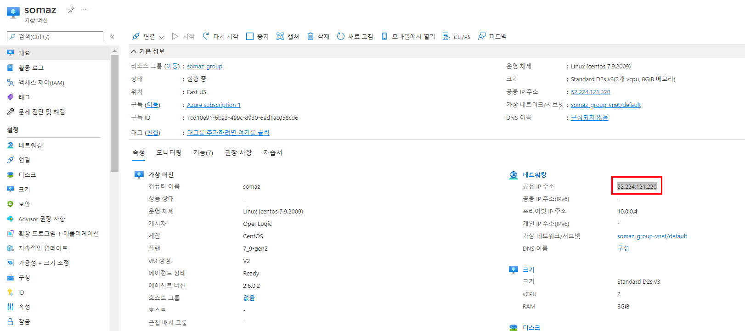Open 연결 under 설정 in sidebar
Image resolution: width=745 pixels, height=331 pixels.
[x=55, y=160]
